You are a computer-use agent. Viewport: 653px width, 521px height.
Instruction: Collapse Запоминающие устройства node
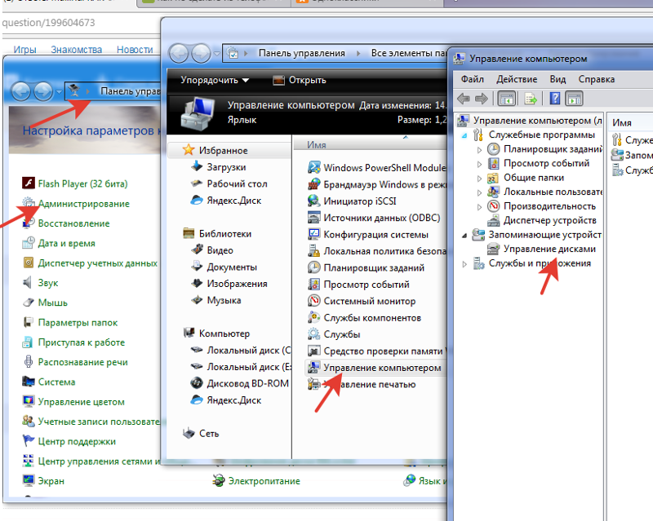pos(464,236)
